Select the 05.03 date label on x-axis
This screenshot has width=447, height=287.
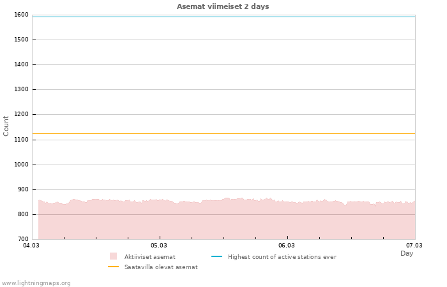click(159, 245)
